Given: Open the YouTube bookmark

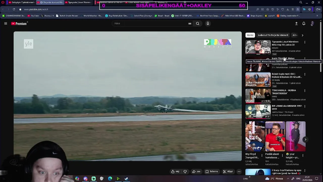Looking at the screenshot, I should click(33, 16).
